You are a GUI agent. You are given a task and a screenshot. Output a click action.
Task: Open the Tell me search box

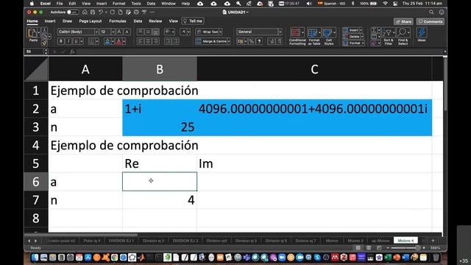193,21
